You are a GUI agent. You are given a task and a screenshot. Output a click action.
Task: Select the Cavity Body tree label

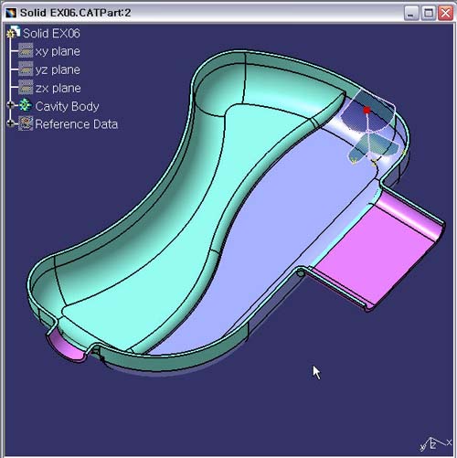point(67,106)
